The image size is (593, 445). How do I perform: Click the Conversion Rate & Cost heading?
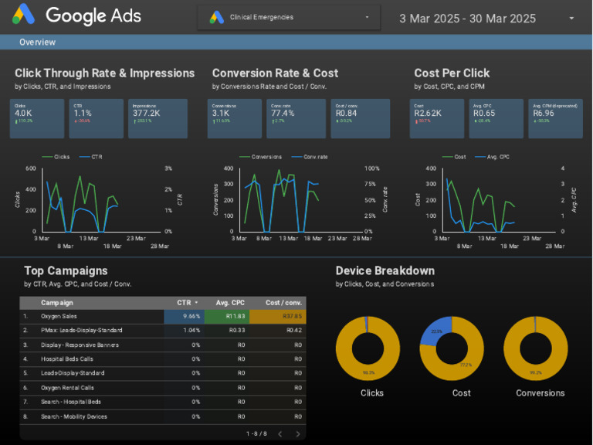pos(276,73)
